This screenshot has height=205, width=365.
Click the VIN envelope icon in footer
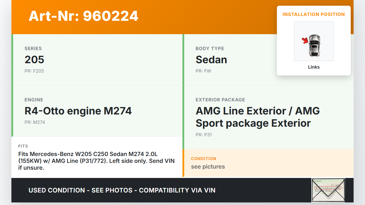[328, 190]
